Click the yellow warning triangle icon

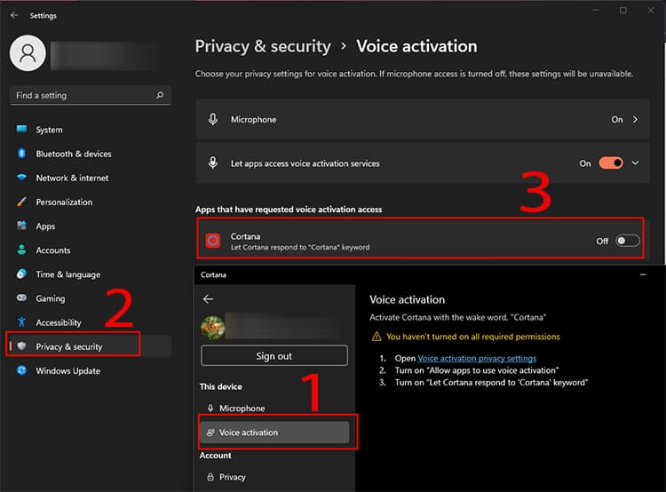click(377, 337)
